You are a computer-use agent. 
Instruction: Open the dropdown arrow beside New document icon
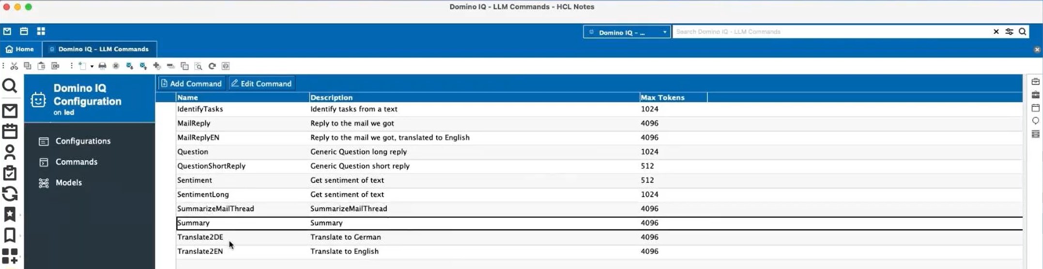[x=92, y=66]
